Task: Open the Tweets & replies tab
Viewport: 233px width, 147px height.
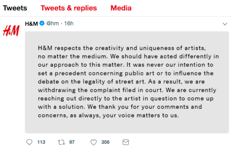Action: pos(69,8)
